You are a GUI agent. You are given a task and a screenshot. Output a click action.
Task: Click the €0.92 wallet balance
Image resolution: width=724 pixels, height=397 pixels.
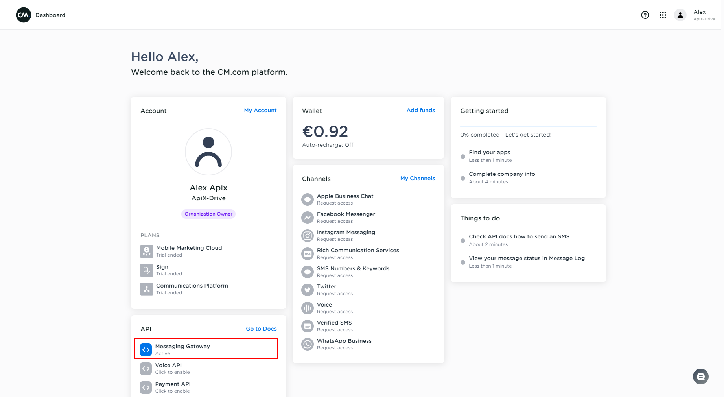coord(325,131)
